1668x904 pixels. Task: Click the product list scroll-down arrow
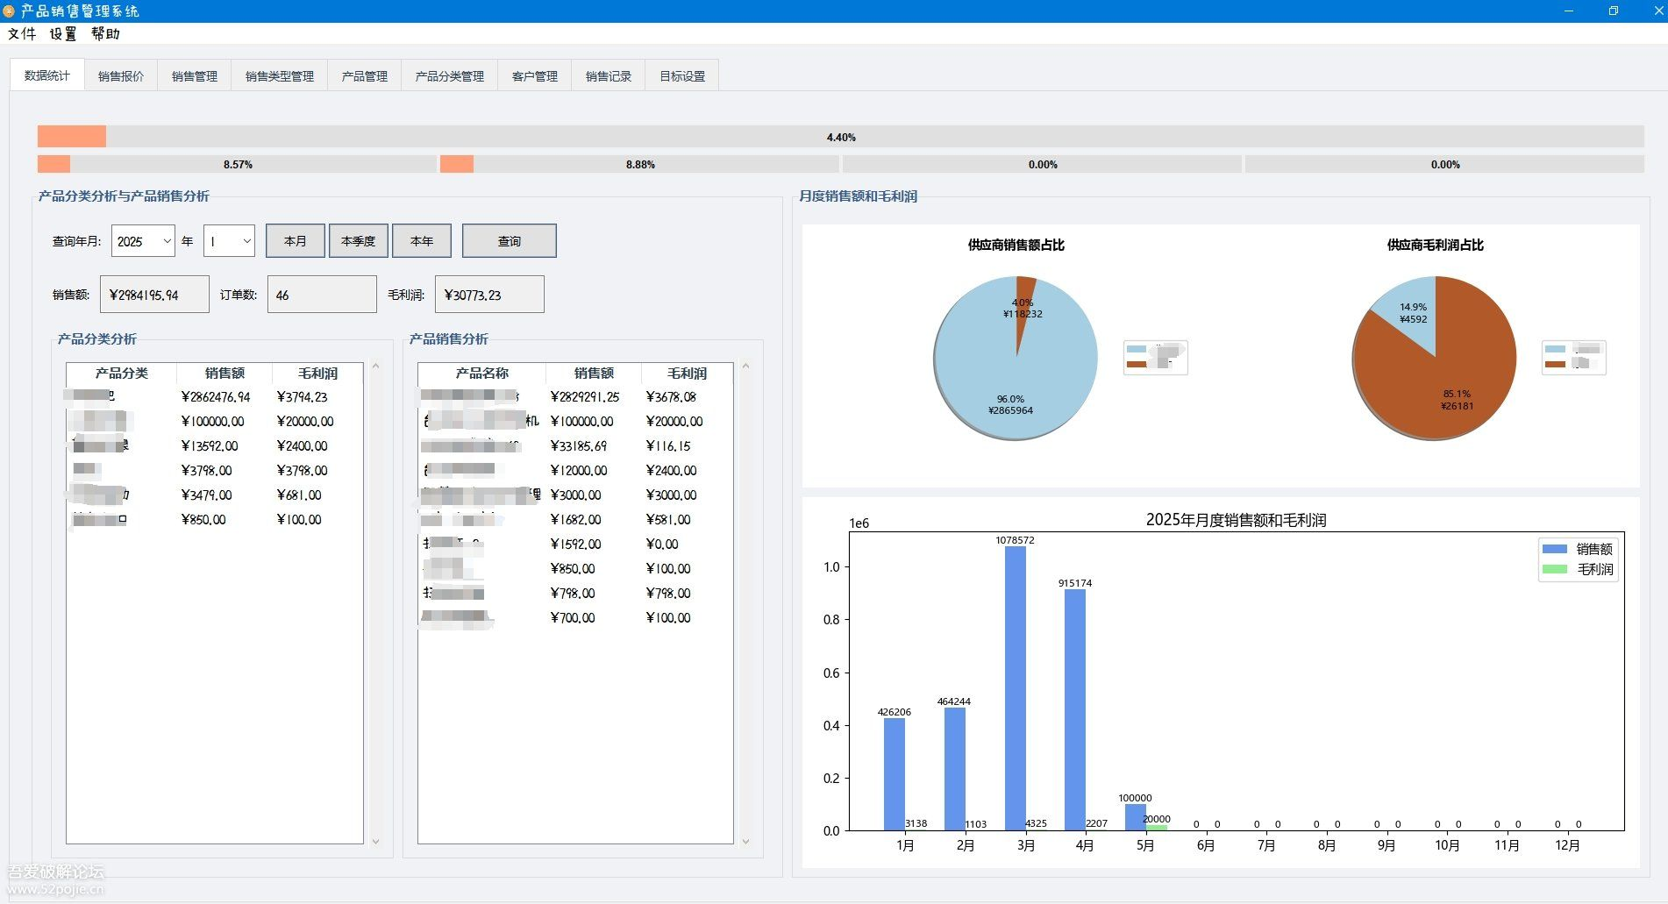[x=745, y=842]
